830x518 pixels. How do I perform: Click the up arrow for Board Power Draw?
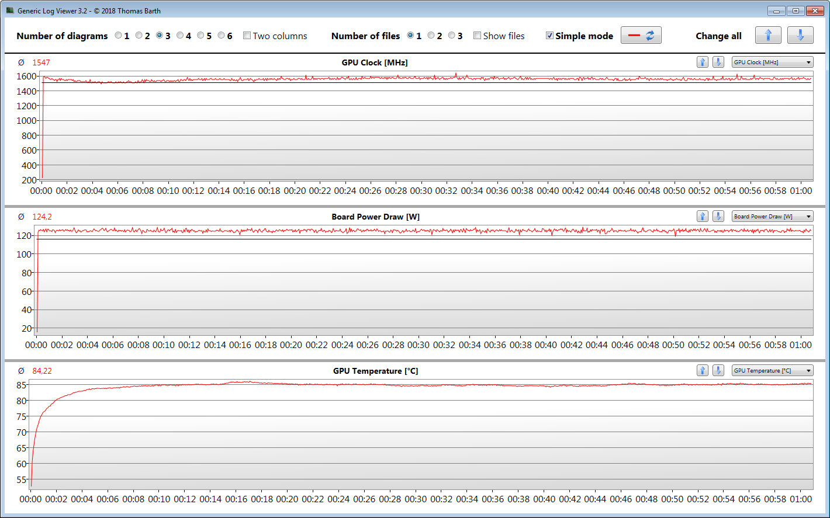coord(703,217)
